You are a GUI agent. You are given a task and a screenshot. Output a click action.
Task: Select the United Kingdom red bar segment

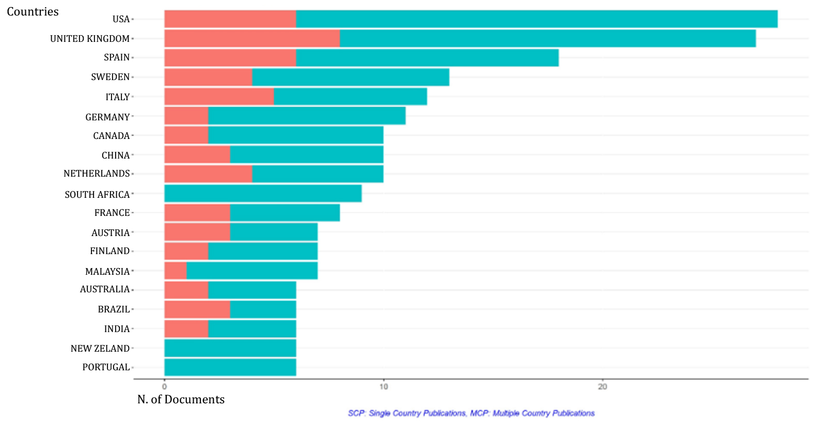[252, 39]
